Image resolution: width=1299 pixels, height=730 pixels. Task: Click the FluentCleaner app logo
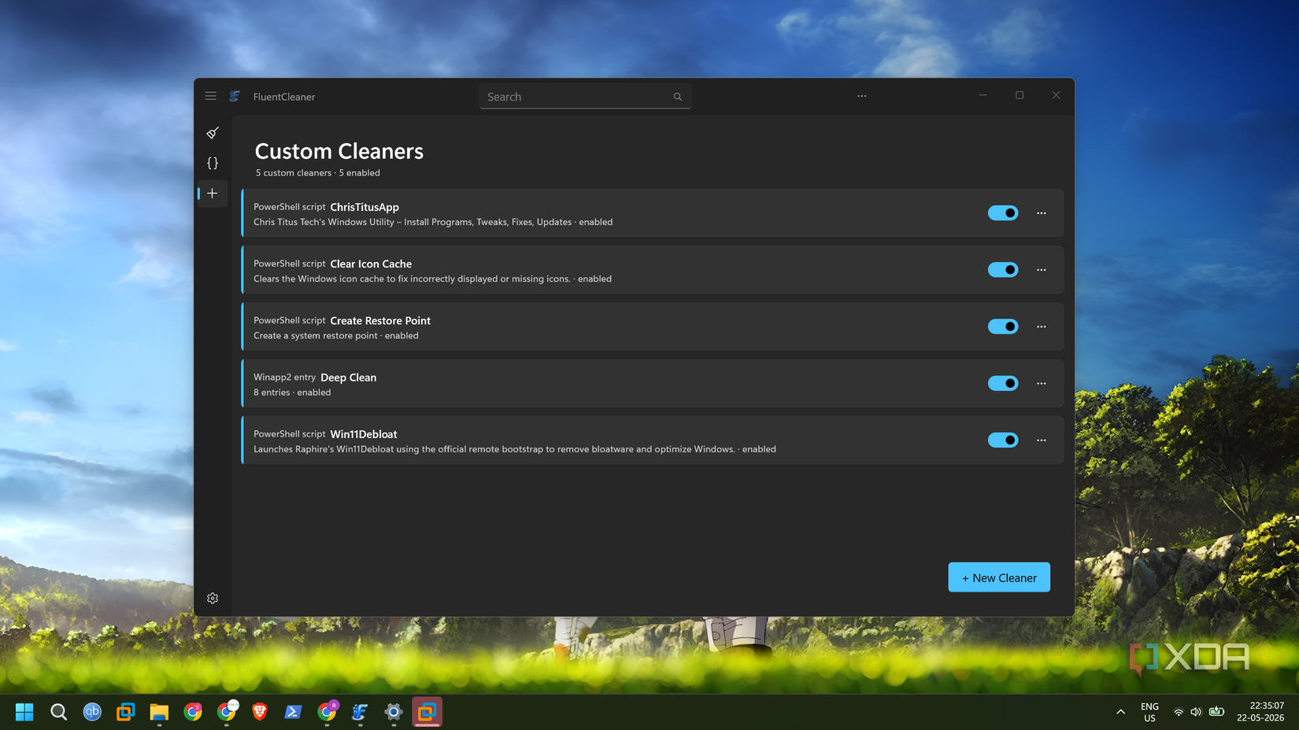tap(235, 96)
